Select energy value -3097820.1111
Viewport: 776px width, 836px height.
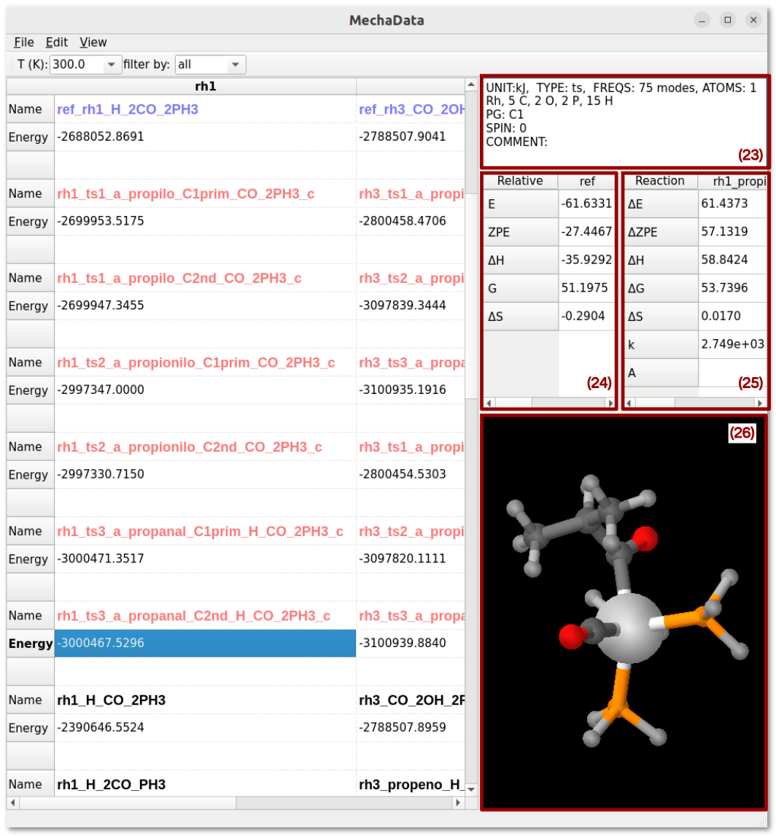tap(411, 559)
